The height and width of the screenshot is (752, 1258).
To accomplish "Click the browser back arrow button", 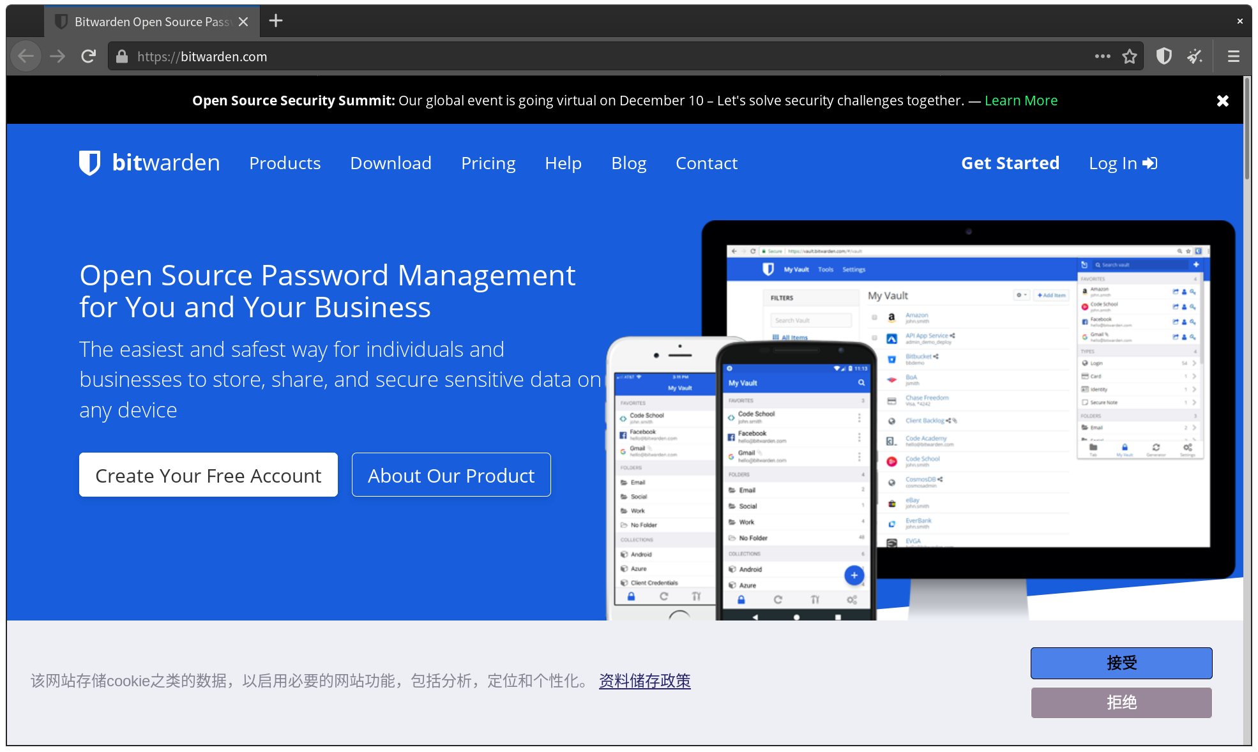I will 26,57.
